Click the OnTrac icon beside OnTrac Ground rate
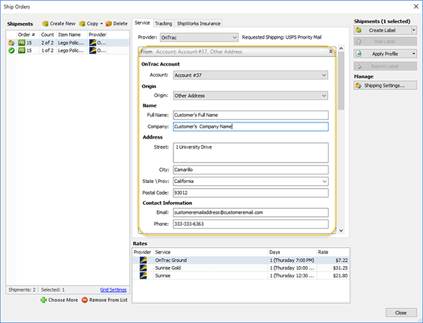 pyautogui.click(x=143, y=260)
